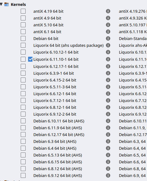
Task: Enable the Liquorix 6.8.12-1 checkbox
Action: pyautogui.click(x=23, y=107)
